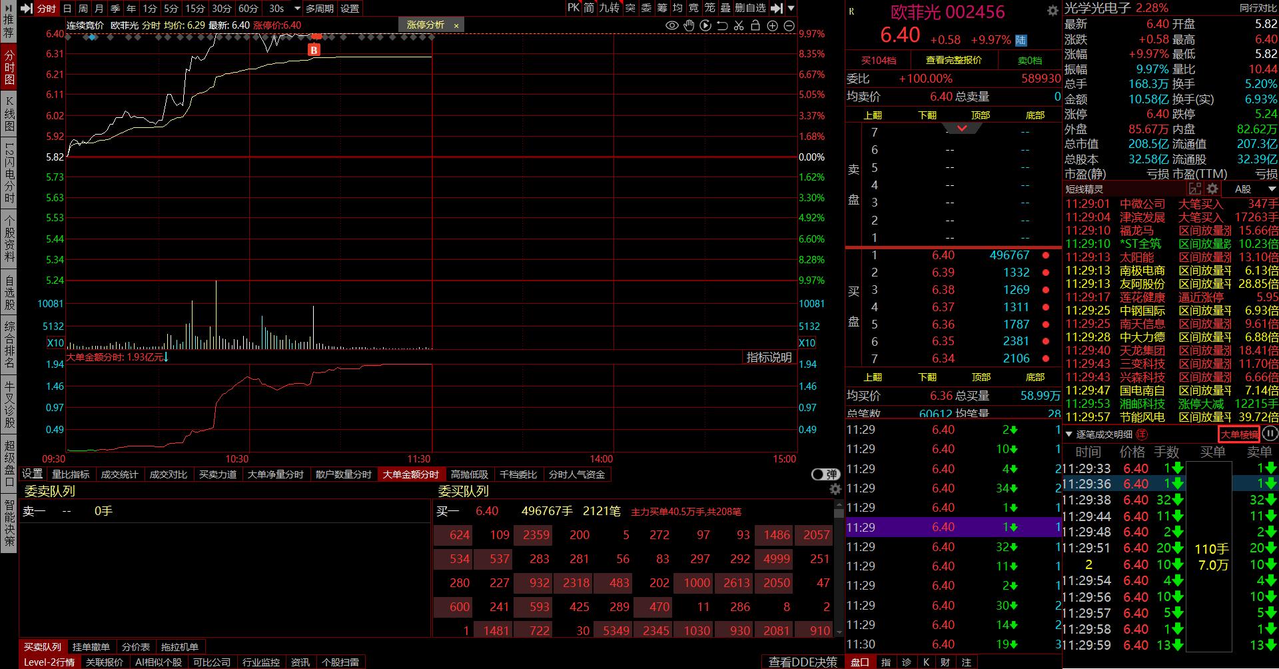Click the 上翻 button above the sell orders
The height and width of the screenshot is (669, 1279).
(x=873, y=115)
